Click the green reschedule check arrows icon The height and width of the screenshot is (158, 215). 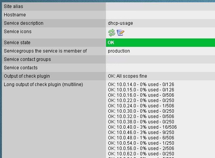pyautogui.click(x=112, y=33)
